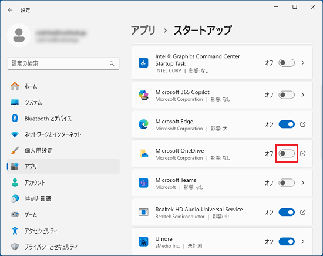
Task: Click the personalization paintbrush icon
Action: (x=15, y=150)
